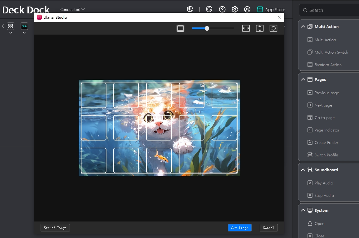Click the reset rotation icon

tap(273, 28)
